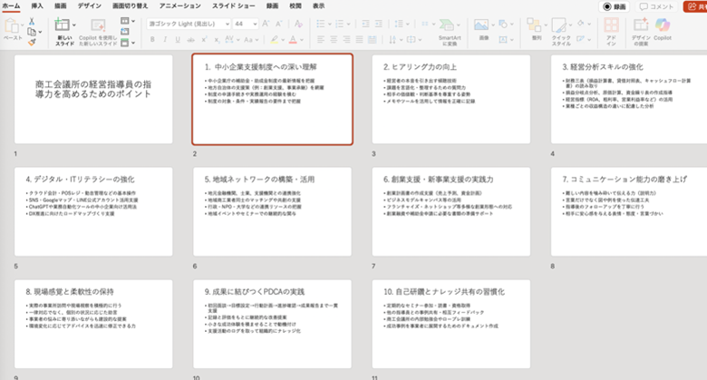This screenshot has height=380, width=707.
Task: Click the Cut scissors icon
Action: pyautogui.click(x=33, y=20)
